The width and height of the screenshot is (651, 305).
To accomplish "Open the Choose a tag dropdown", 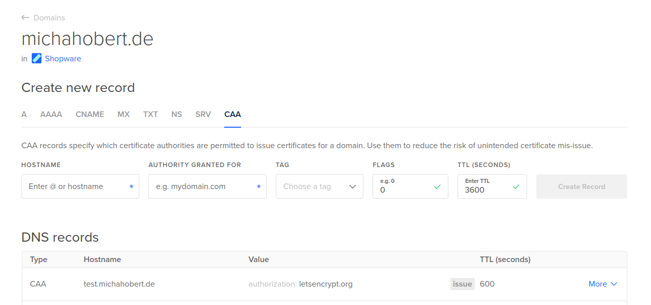I will pos(319,186).
